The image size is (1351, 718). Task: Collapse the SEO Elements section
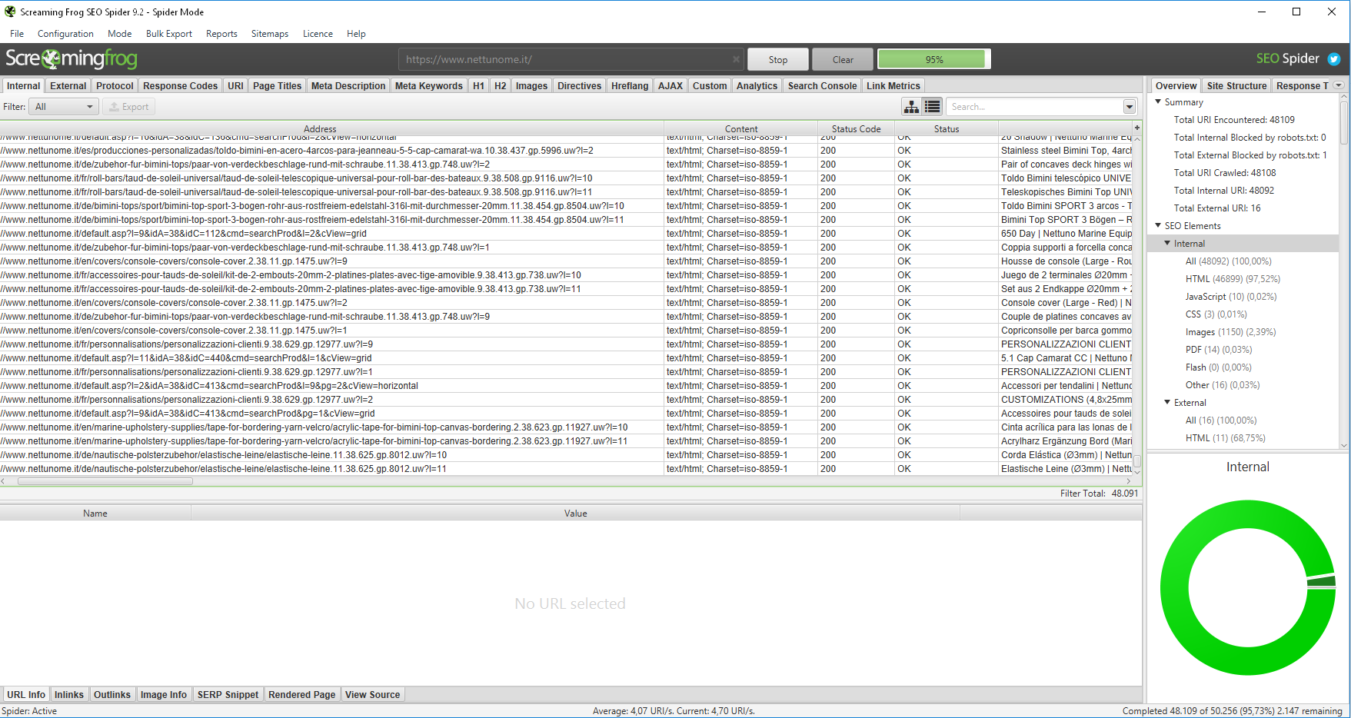pyautogui.click(x=1158, y=225)
